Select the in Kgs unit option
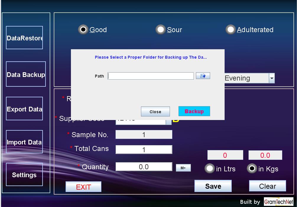This screenshot has width=297, height=207. [x=252, y=169]
